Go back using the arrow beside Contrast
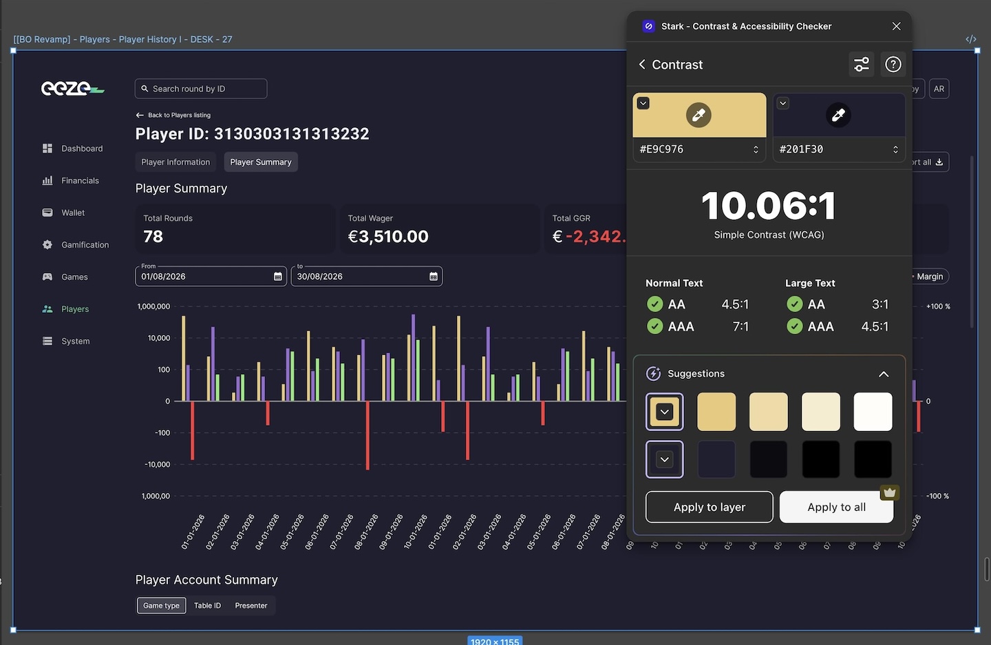The height and width of the screenshot is (645, 991). pyautogui.click(x=642, y=65)
